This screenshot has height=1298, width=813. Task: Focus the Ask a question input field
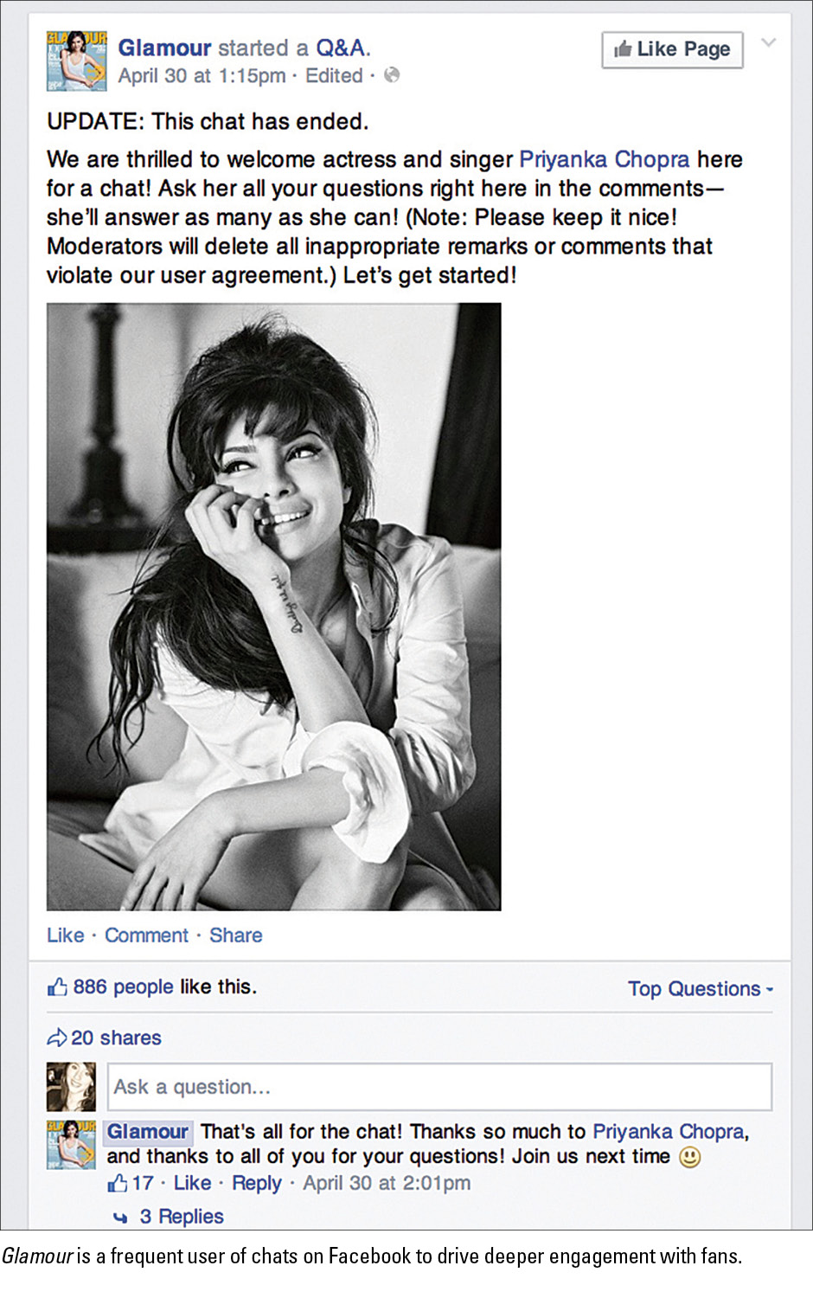(x=439, y=1087)
